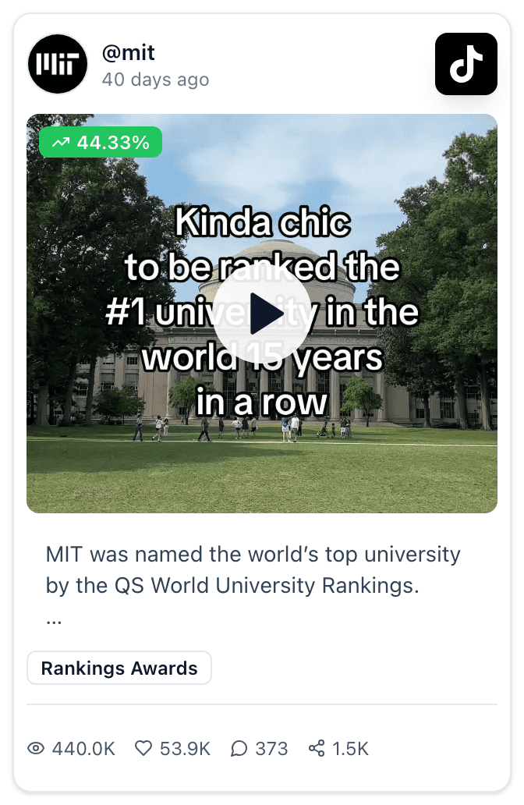The width and height of the screenshot is (524, 805).
Task: Click the post caption about QS Rankings
Action: pyautogui.click(x=253, y=570)
